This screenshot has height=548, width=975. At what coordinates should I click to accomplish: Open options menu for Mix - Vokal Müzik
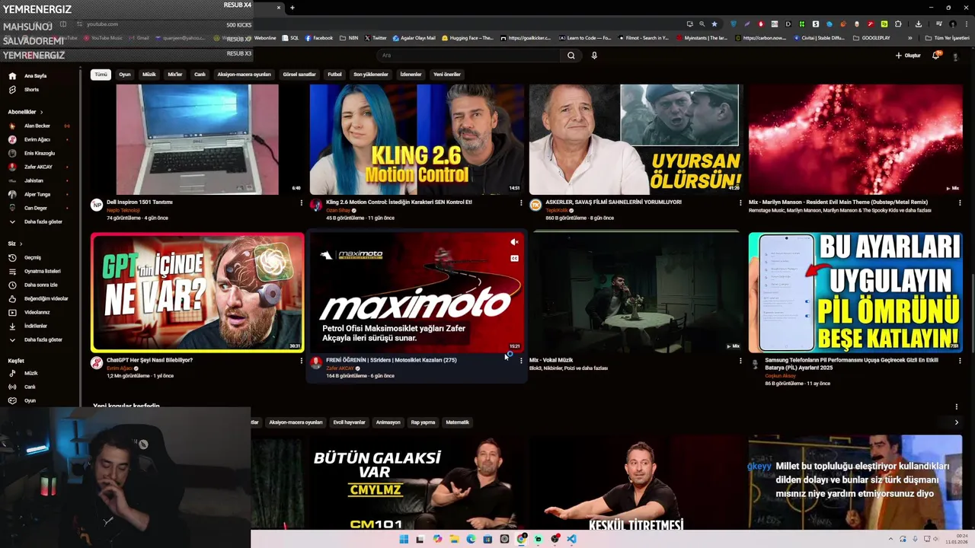(740, 361)
